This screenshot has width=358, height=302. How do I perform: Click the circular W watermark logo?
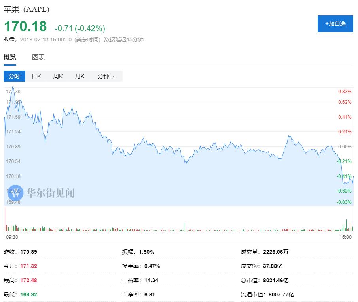15,193
